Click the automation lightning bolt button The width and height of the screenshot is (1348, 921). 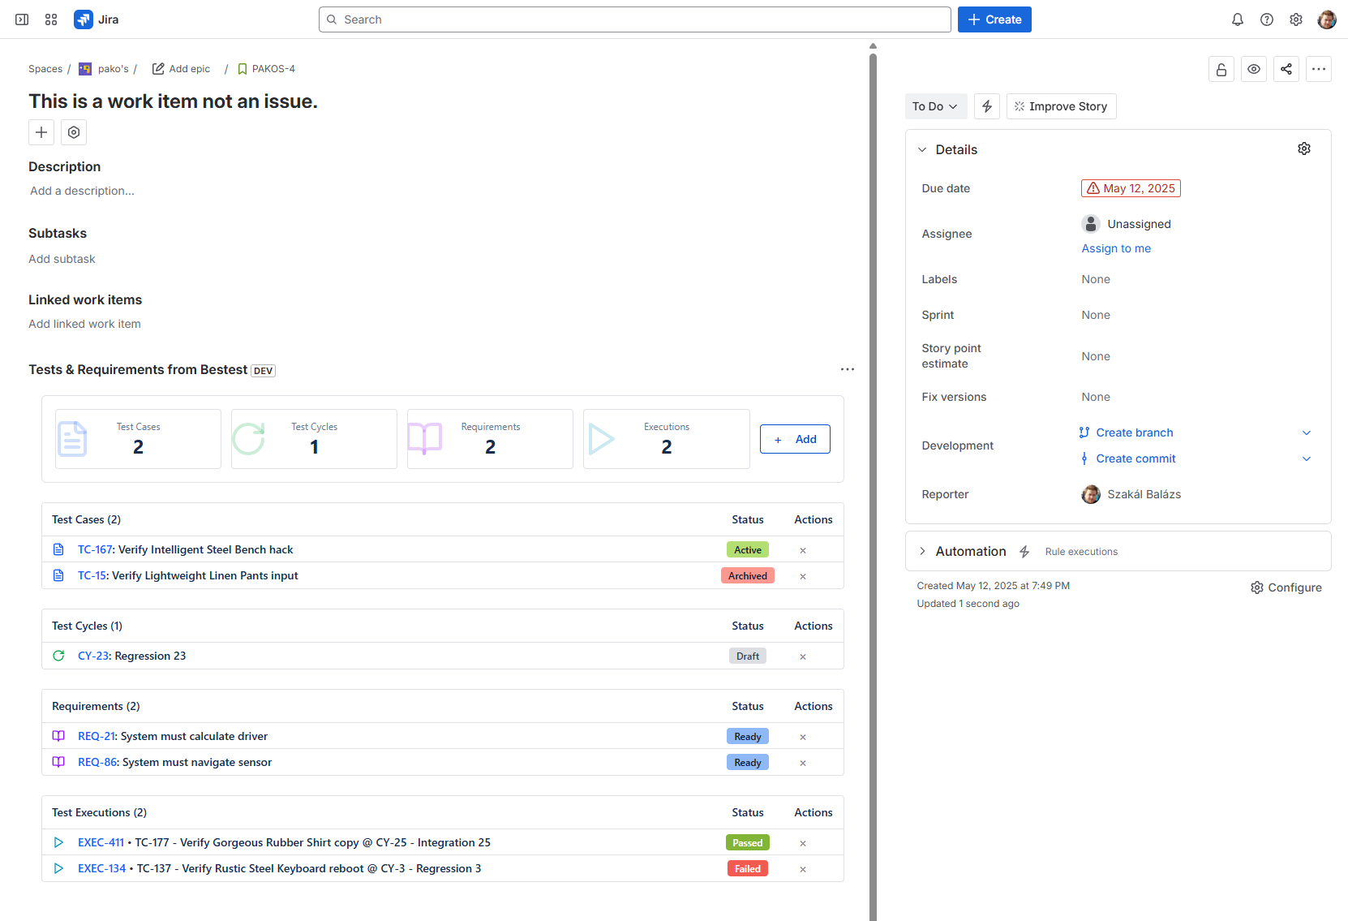(986, 106)
